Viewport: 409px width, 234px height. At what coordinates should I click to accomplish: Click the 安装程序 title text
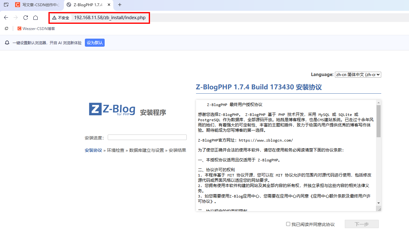(153, 112)
